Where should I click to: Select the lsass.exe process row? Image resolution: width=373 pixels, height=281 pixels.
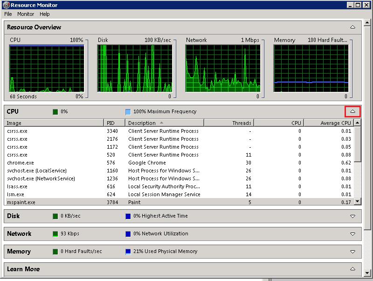[179, 186]
